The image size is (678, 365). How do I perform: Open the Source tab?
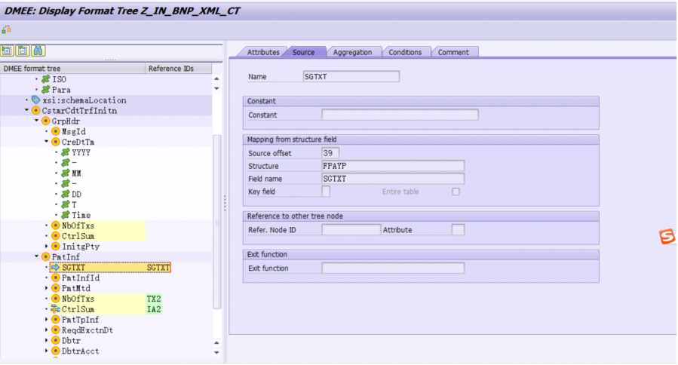303,52
